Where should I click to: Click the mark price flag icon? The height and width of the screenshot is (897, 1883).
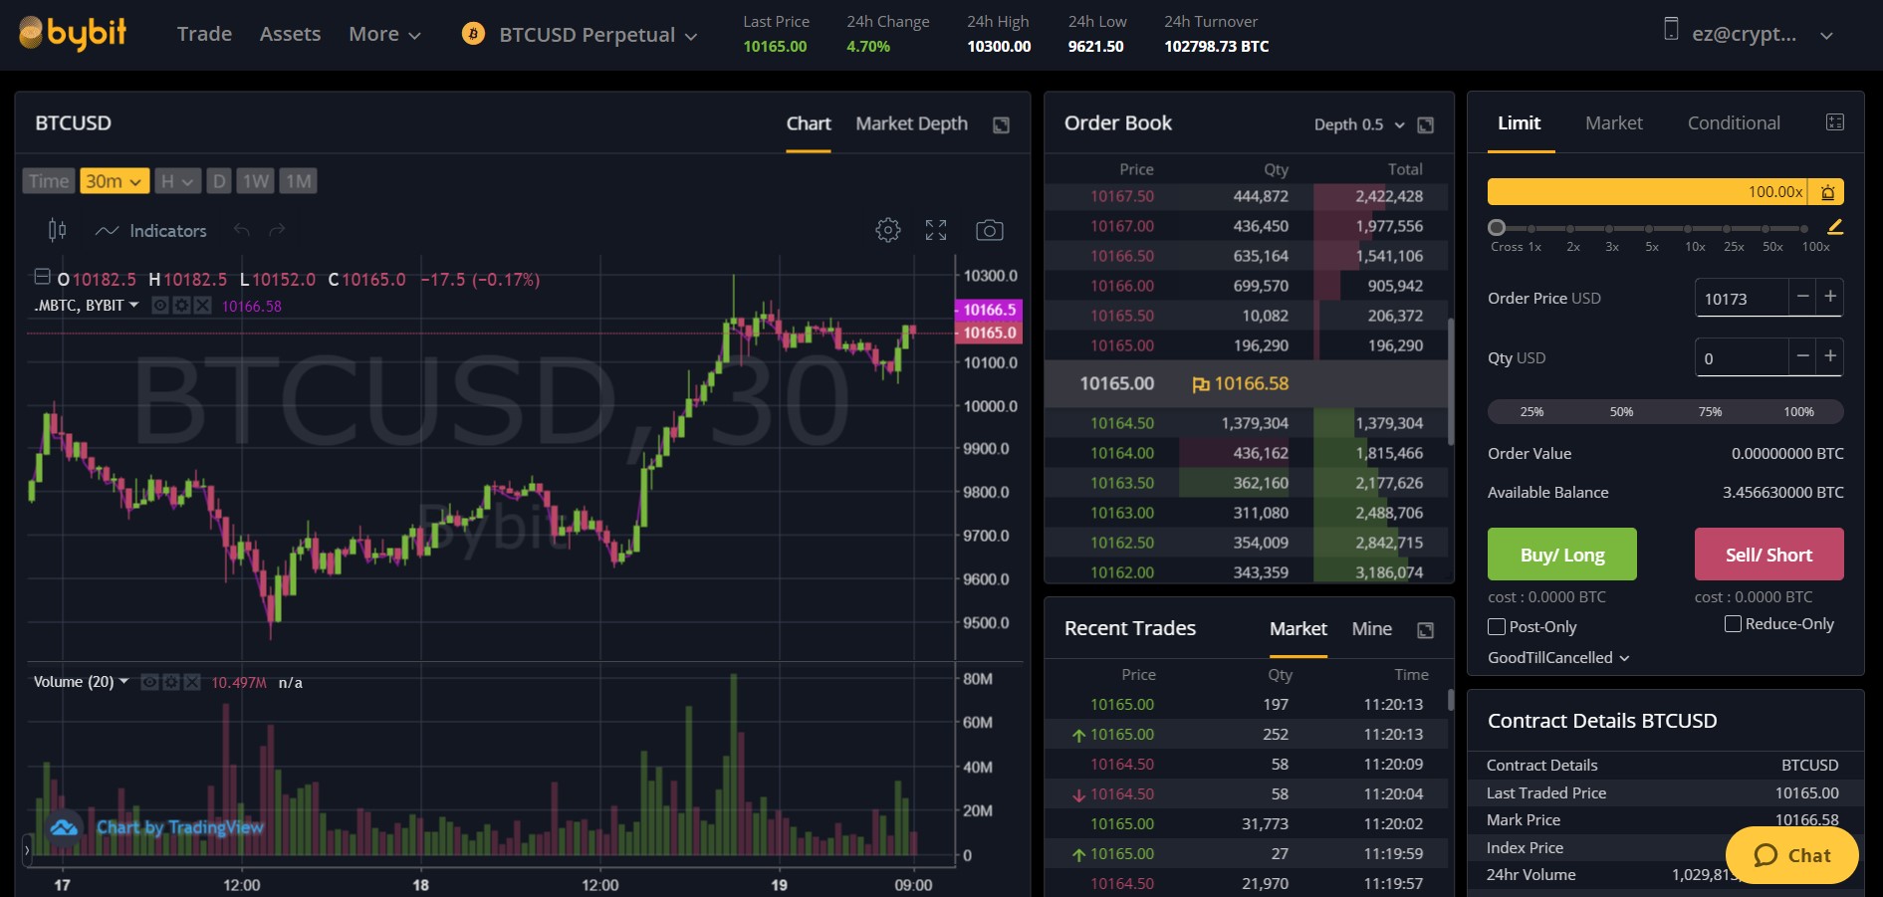click(1201, 384)
